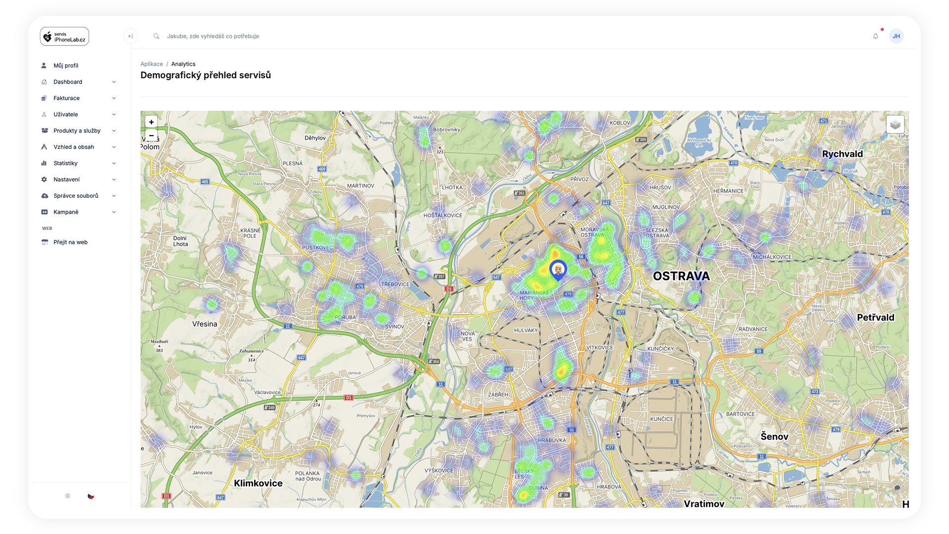Click the VÍTKOVICE label on map
This screenshot has width=949, height=534.
[600, 348]
